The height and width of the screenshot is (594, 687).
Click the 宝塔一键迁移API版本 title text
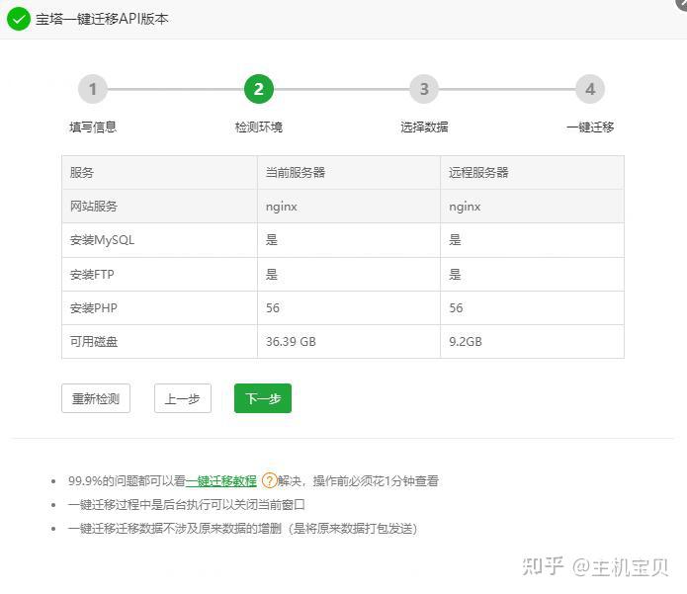click(103, 19)
